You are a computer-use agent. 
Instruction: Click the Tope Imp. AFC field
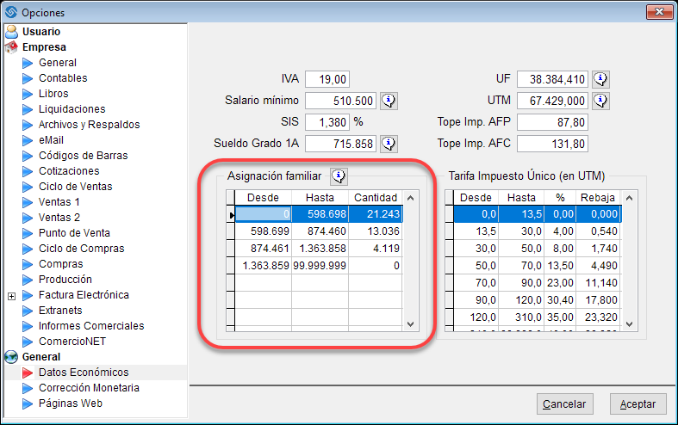(x=552, y=144)
